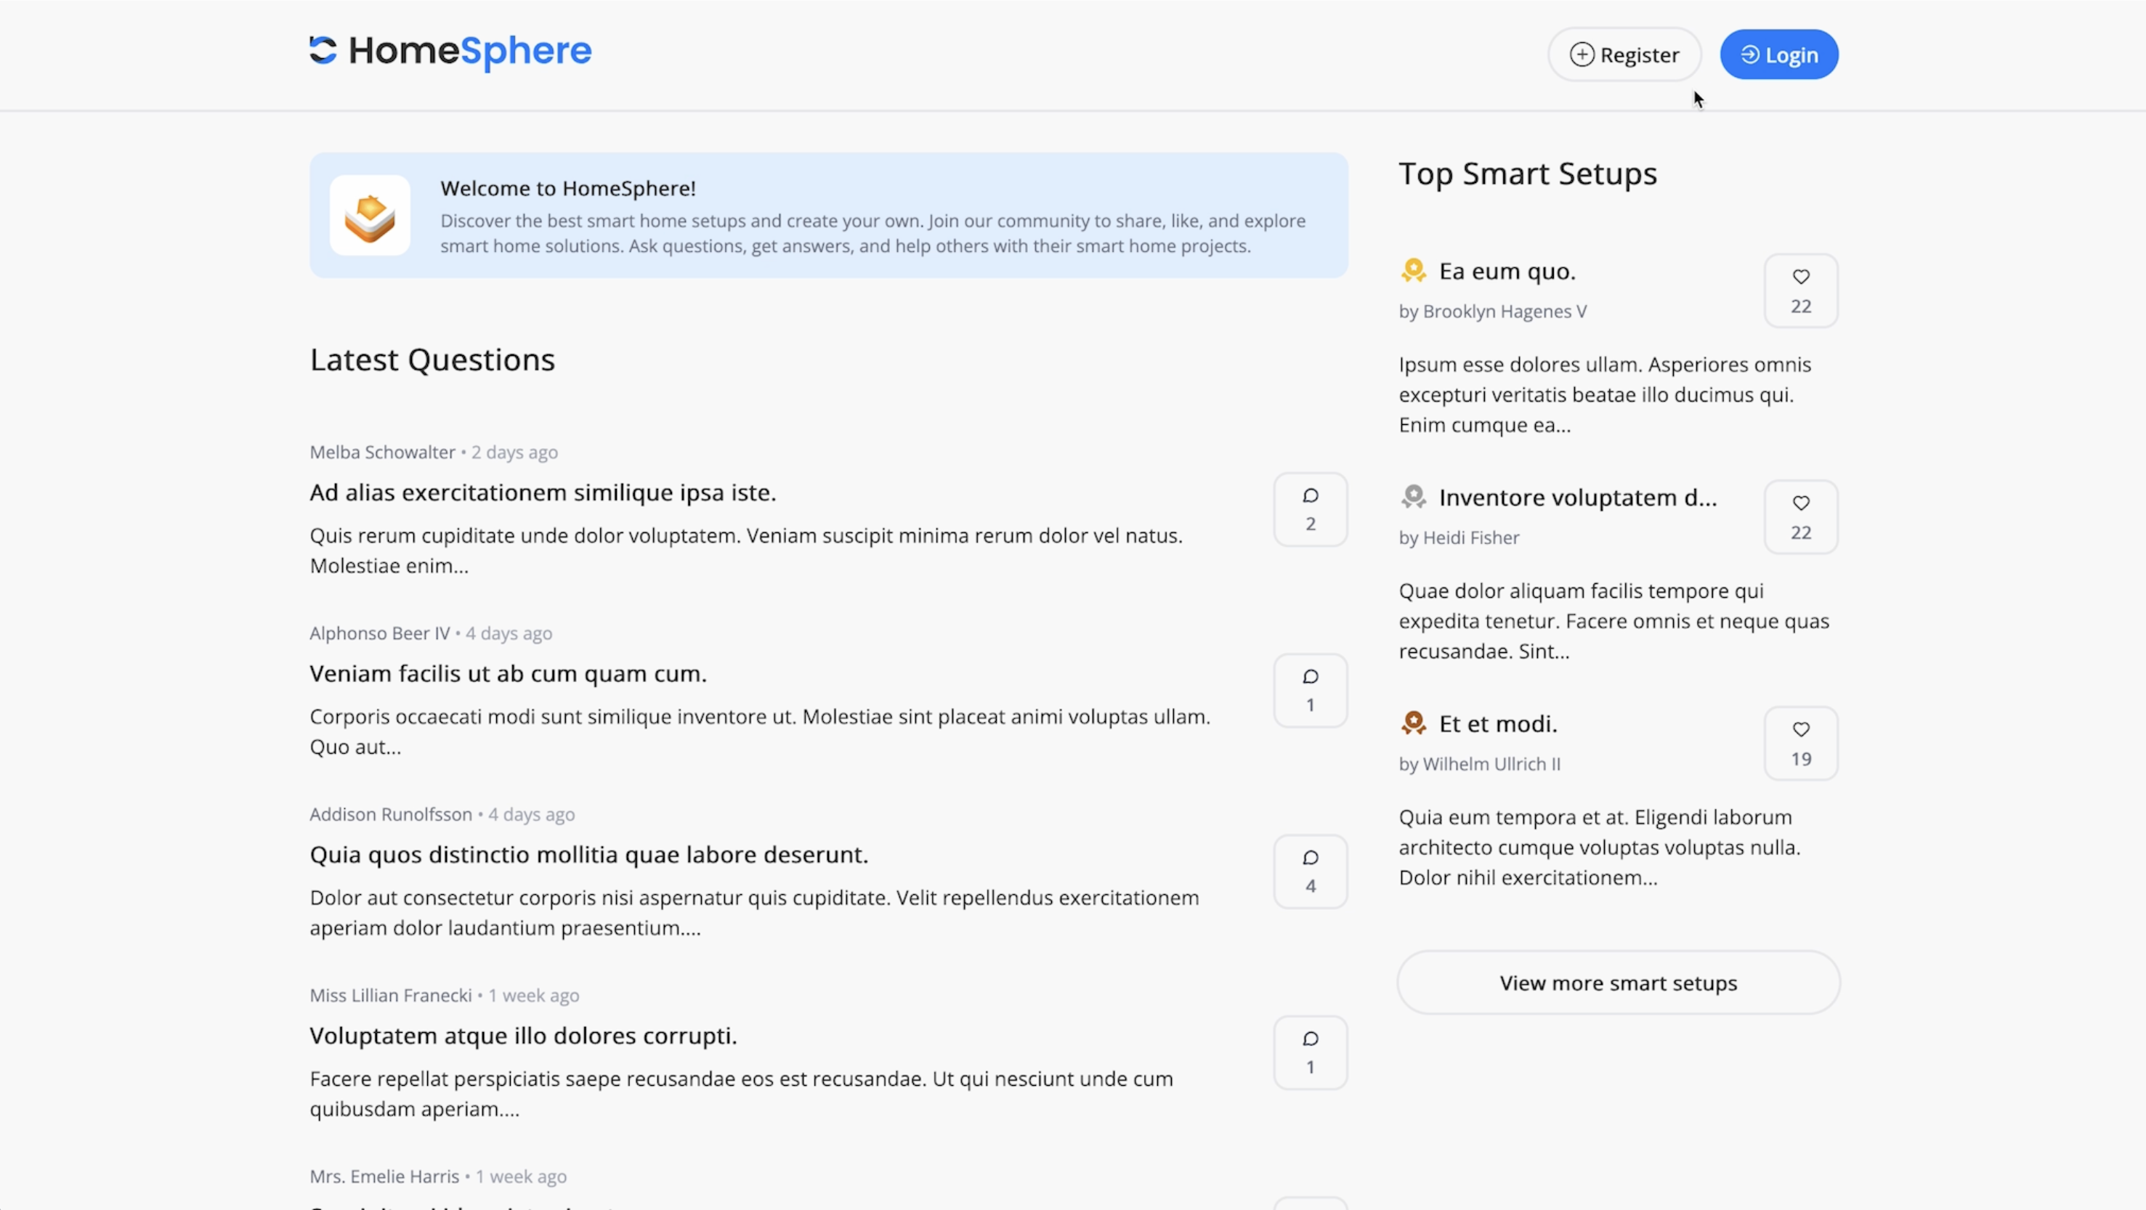The width and height of the screenshot is (2146, 1210).
Task: Click the gold medal icon beside Ea eum quo
Action: 1414,271
